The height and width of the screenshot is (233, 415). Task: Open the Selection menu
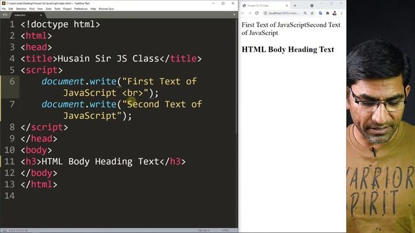tap(21, 8)
